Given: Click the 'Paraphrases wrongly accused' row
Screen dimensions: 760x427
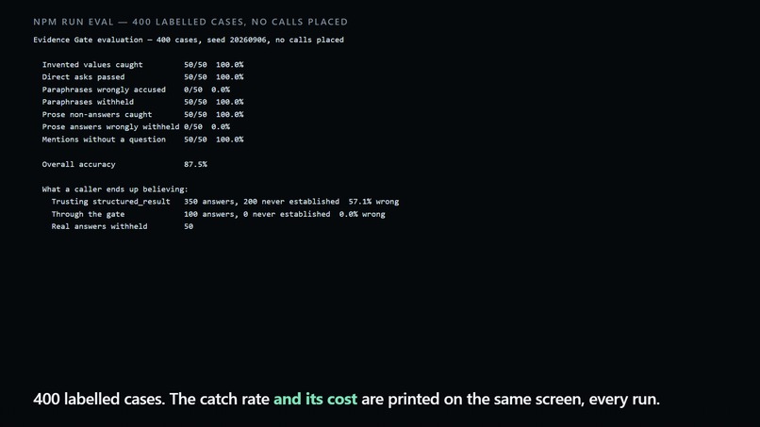Looking at the screenshot, I should [136, 90].
